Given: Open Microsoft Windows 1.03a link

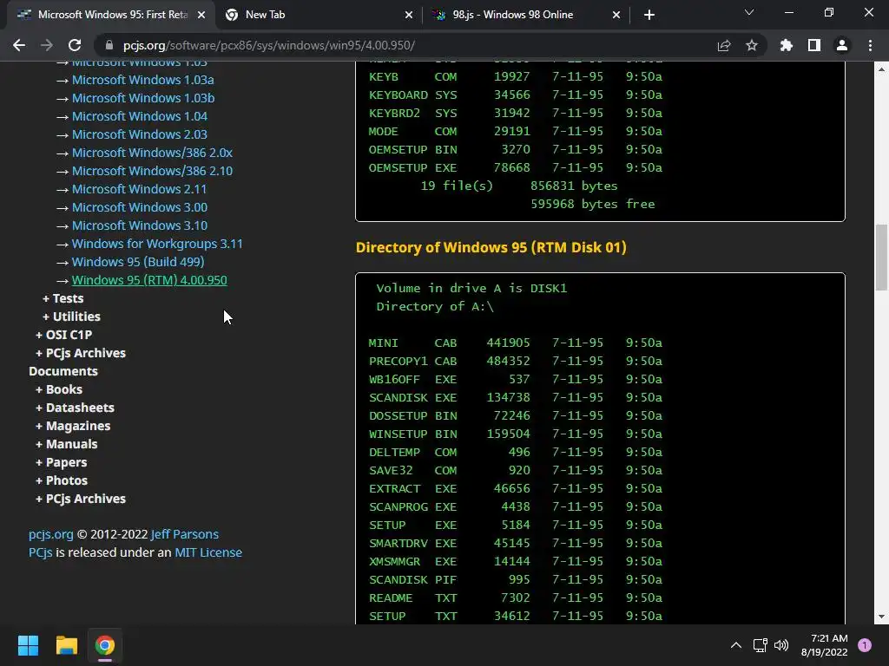Looking at the screenshot, I should [x=143, y=80].
